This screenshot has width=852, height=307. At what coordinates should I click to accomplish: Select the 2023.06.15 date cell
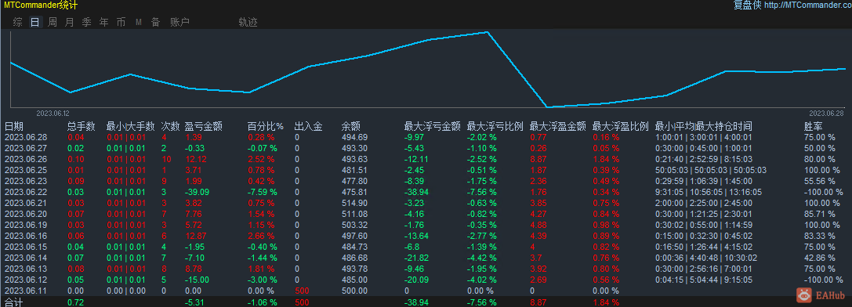(x=26, y=247)
